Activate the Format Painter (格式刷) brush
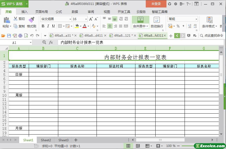The image size is (226, 149). coord(32,22)
